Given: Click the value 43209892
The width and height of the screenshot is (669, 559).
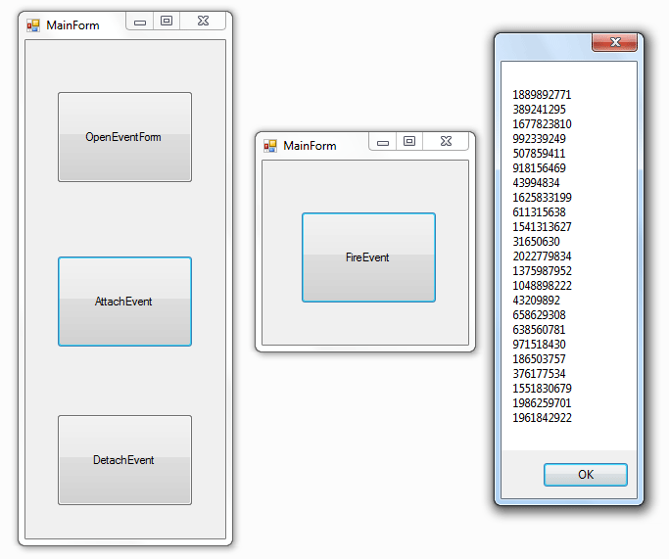Looking at the screenshot, I should 537,301.
